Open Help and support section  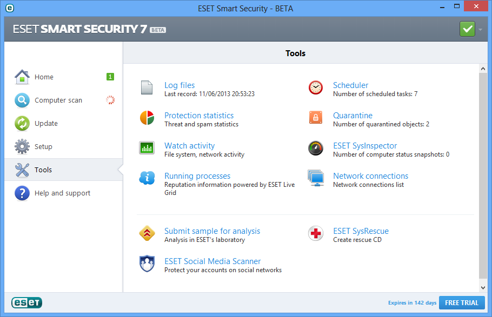coord(62,193)
